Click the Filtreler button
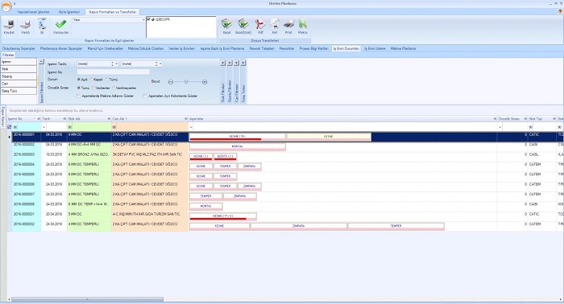 [8, 55]
